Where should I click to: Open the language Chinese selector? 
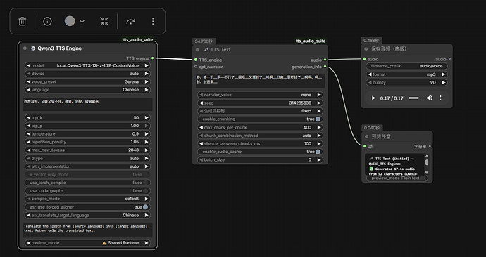[x=88, y=90]
